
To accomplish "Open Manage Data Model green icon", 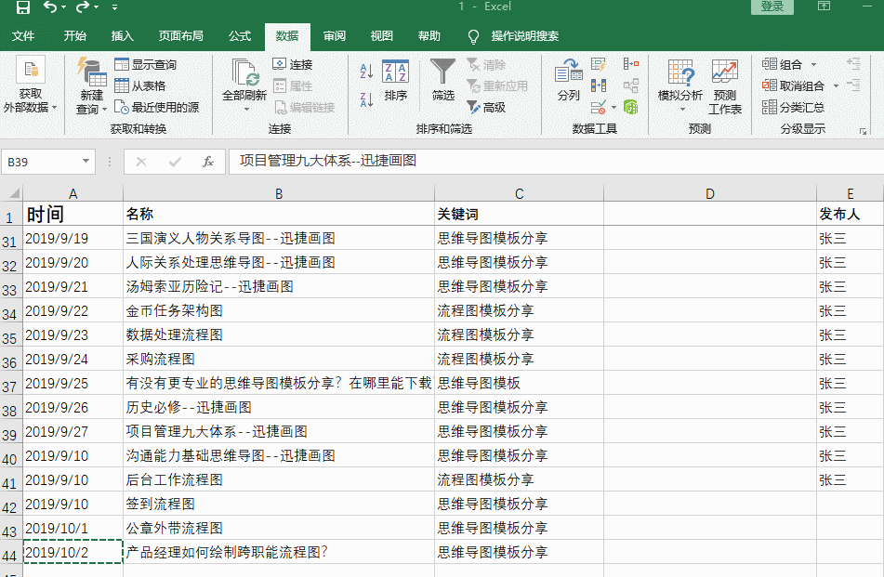I will point(631,107).
